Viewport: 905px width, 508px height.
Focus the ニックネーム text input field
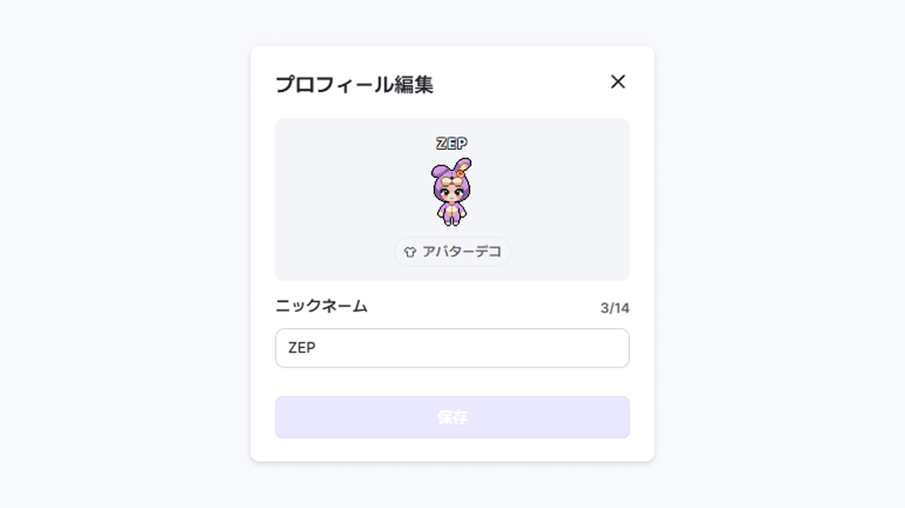[x=452, y=348]
